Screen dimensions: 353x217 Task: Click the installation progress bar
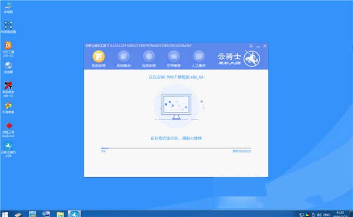pos(176,148)
